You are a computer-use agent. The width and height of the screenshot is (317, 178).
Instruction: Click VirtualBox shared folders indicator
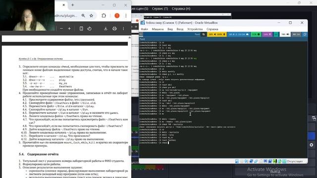(x=261, y=161)
